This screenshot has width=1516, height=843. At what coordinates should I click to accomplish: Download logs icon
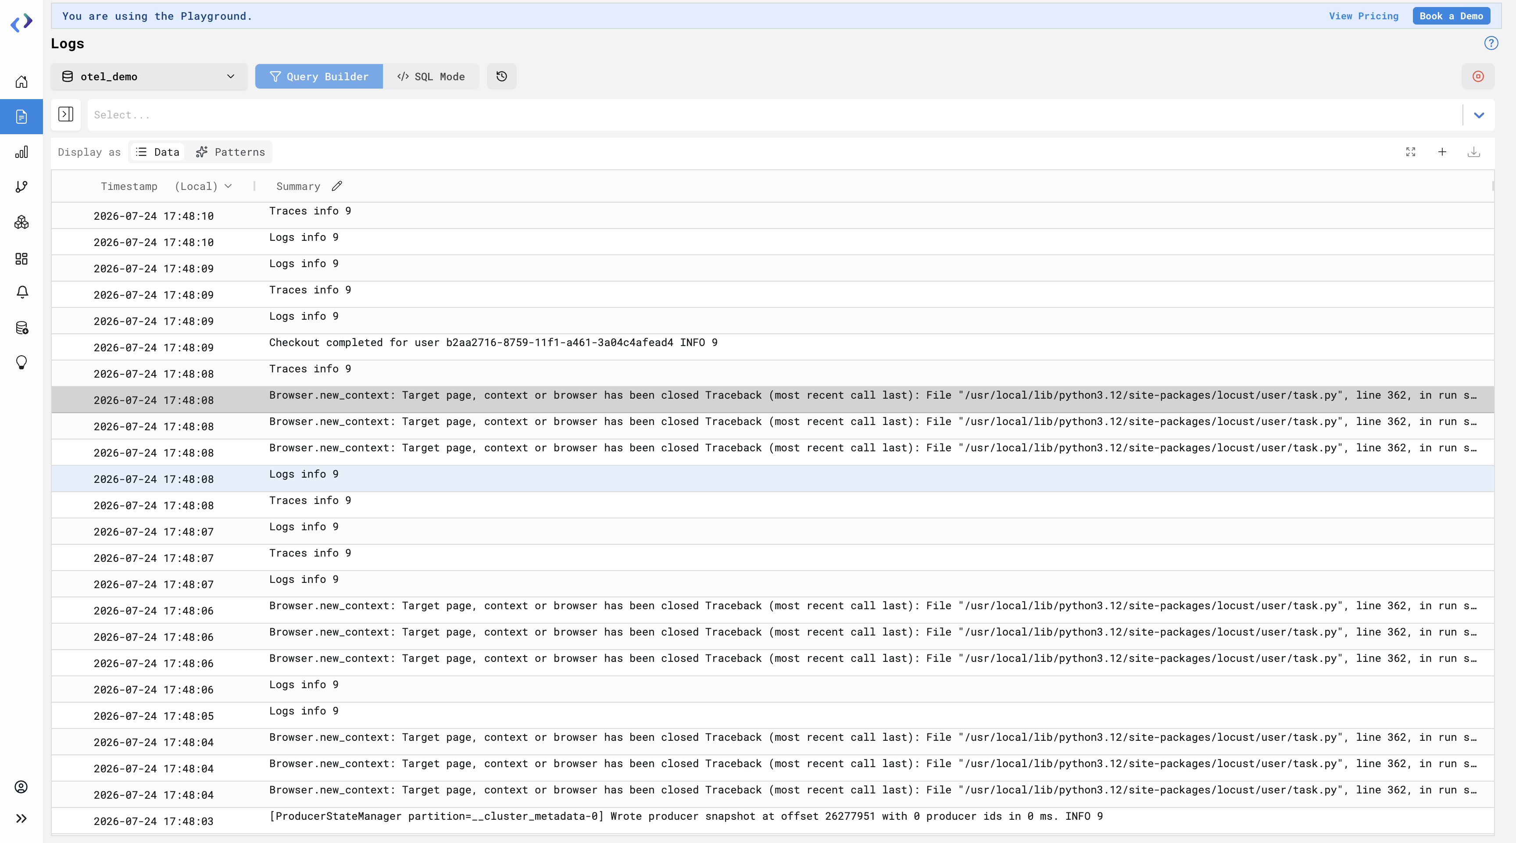pos(1473,152)
